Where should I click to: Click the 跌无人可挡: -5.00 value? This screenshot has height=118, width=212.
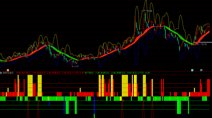pos(141,73)
